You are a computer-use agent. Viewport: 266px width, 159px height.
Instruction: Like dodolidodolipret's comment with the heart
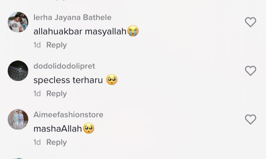click(x=251, y=71)
